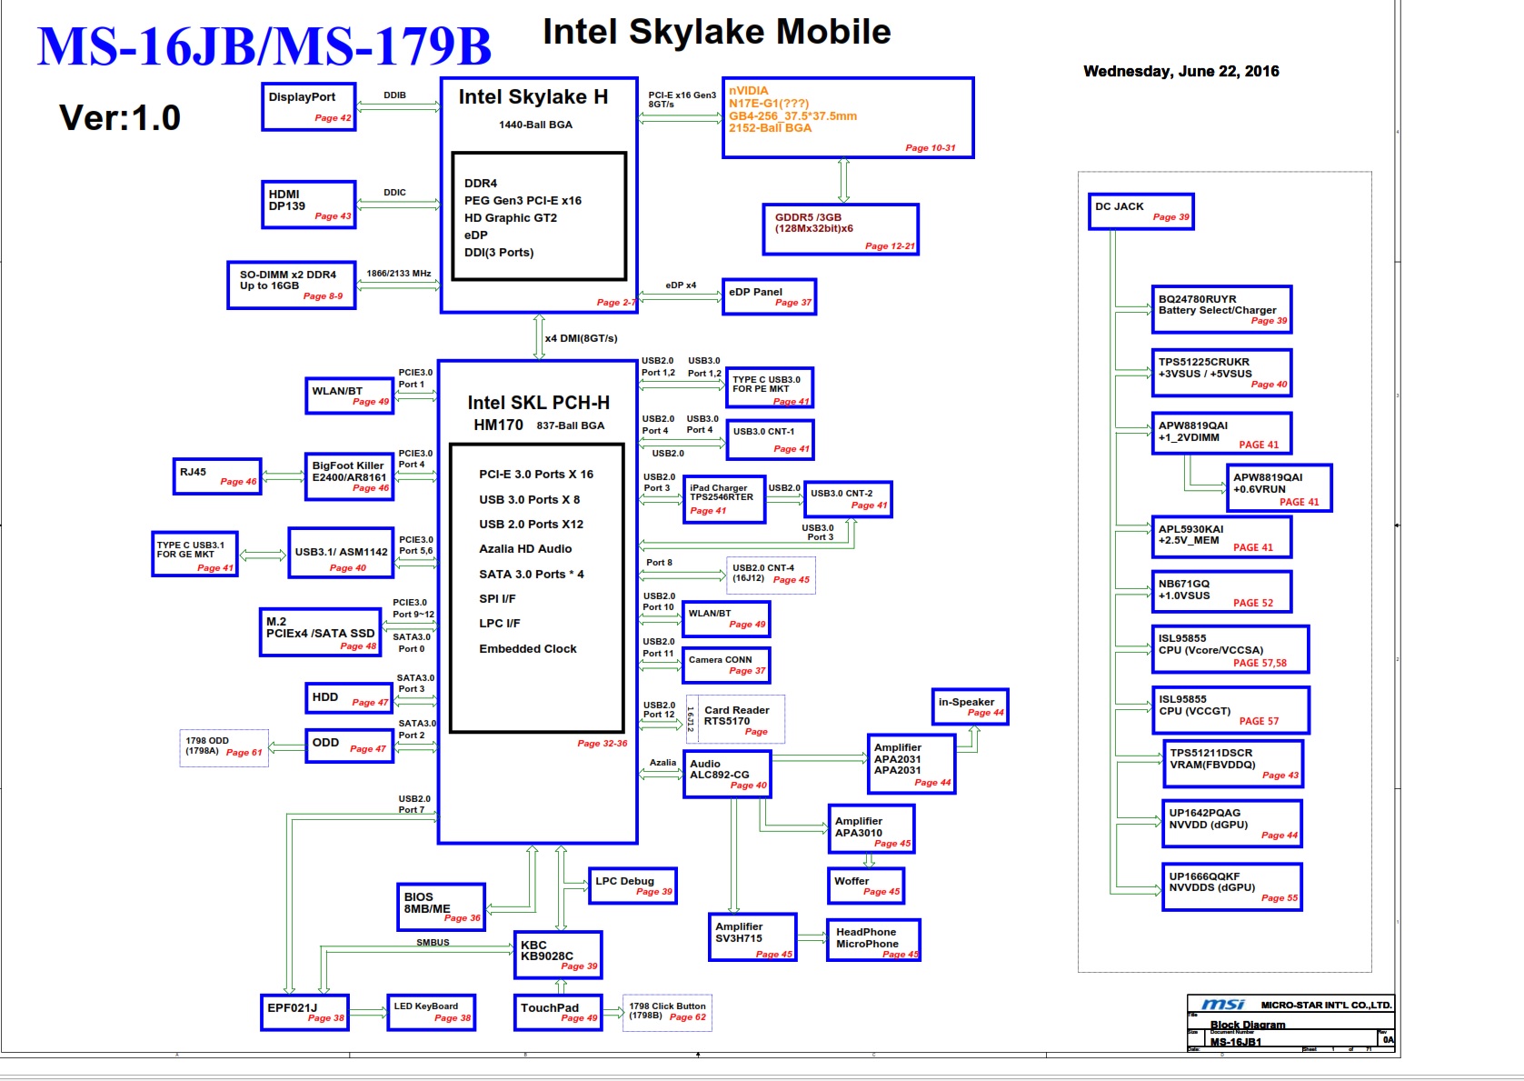This screenshot has height=1081, width=1524.
Task: Click the ODD Page 47 block
Action: 349,746
